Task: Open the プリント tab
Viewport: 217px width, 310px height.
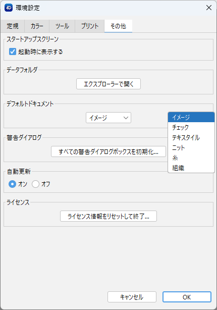Action: (90, 26)
